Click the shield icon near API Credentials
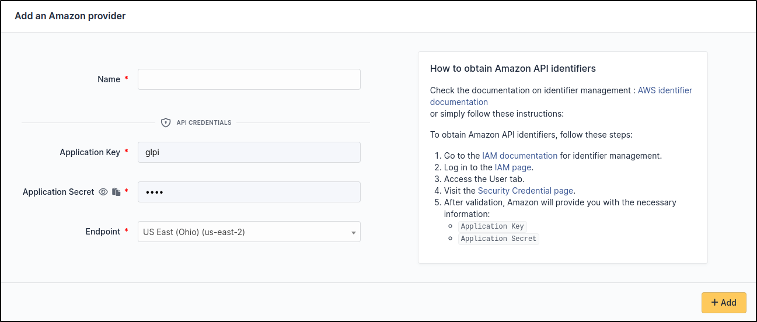 [166, 123]
